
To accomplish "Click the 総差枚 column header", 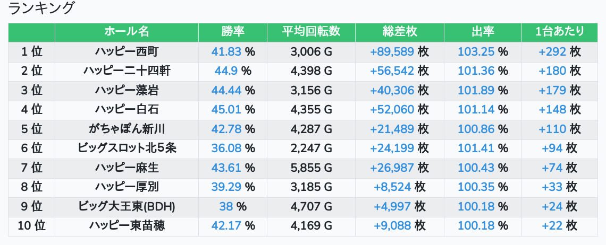I will click(x=400, y=32).
